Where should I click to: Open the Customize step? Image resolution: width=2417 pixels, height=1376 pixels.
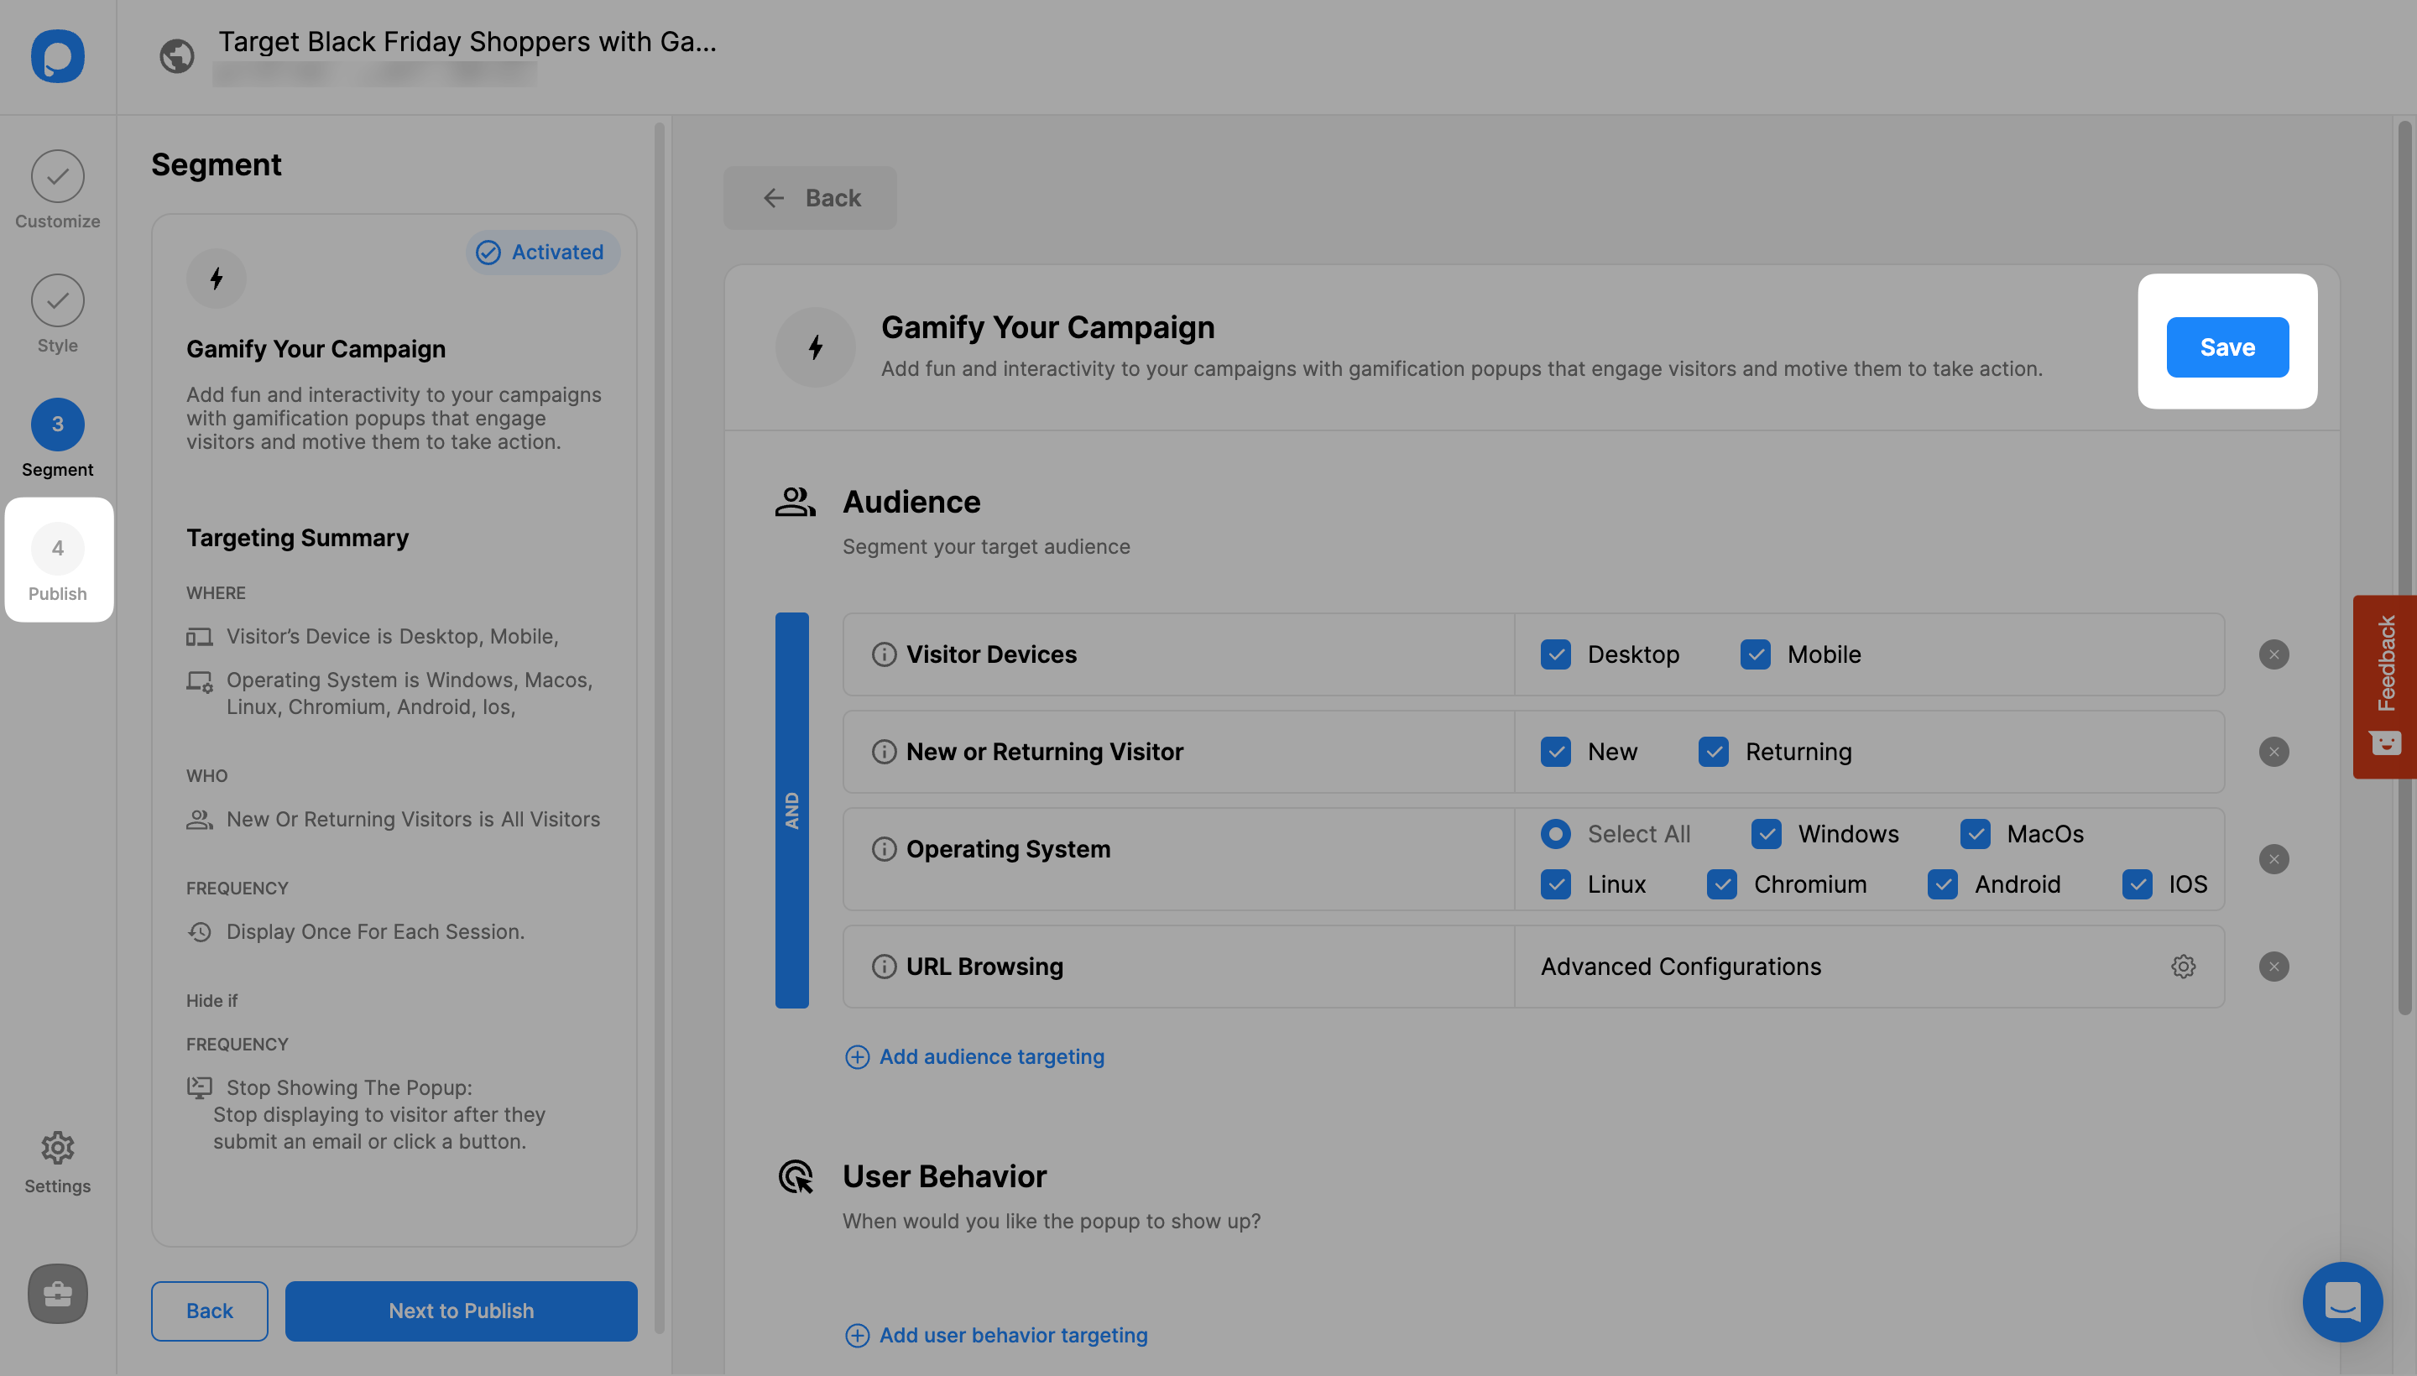point(58,190)
